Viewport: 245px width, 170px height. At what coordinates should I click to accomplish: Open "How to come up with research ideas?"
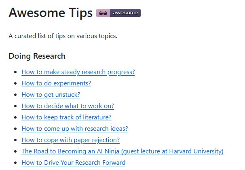click(75, 129)
